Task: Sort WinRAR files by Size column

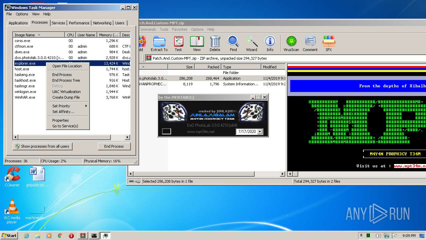Action: click(181, 67)
